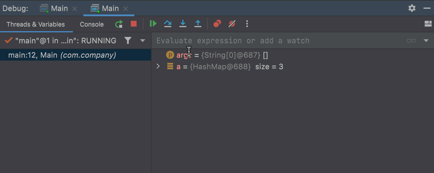Stop the running debug process

134,24
